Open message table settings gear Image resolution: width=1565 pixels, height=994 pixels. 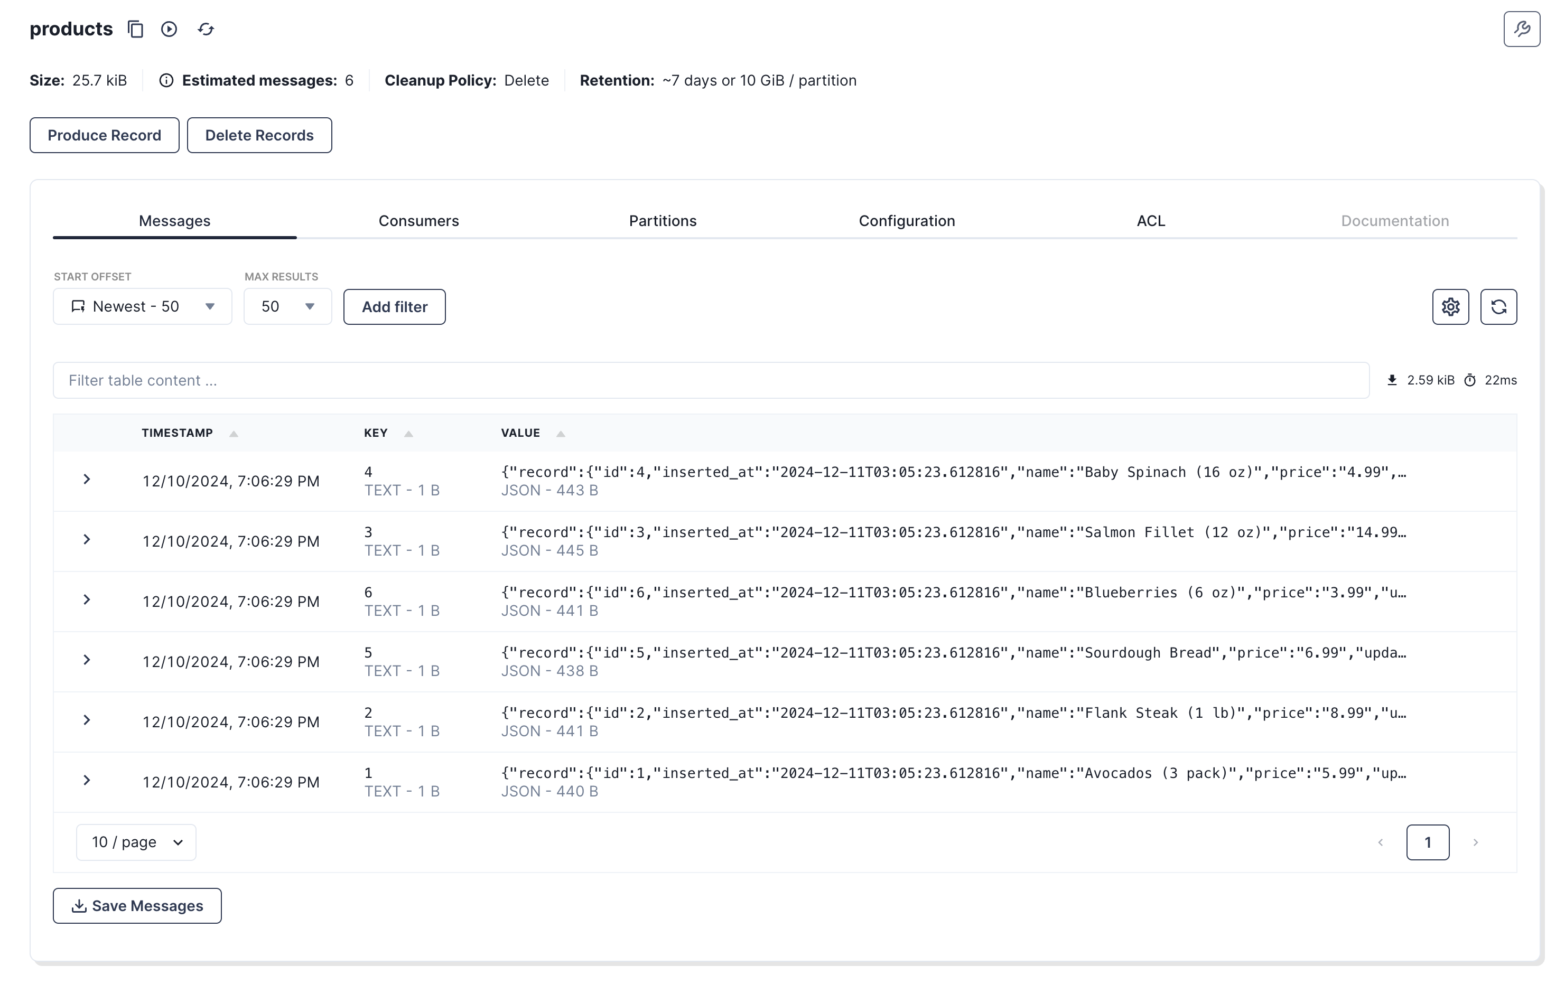point(1450,307)
